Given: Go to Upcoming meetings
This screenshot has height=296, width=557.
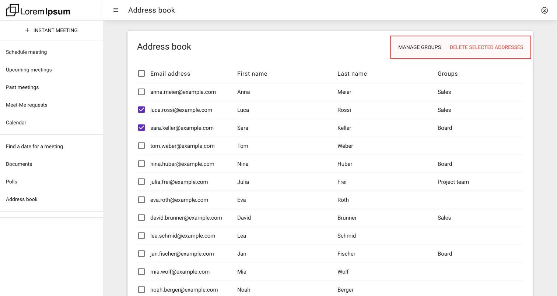Looking at the screenshot, I should coord(29,70).
